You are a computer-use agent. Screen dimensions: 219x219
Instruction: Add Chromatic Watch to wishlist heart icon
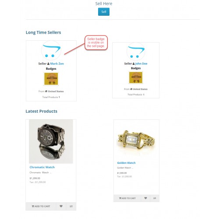point(61,206)
